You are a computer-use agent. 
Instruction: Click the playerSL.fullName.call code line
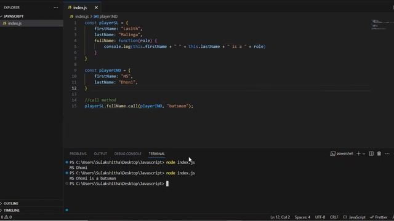click(x=139, y=106)
